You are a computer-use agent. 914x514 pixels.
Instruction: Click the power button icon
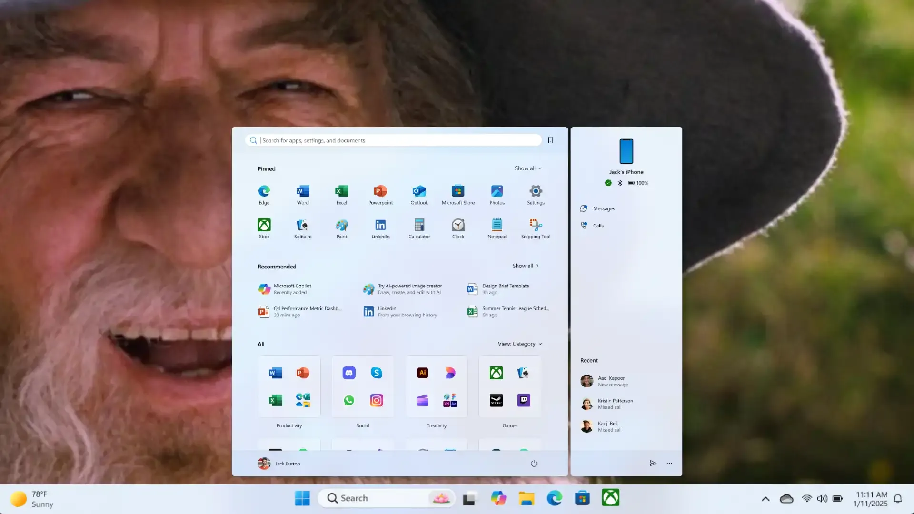coord(534,464)
